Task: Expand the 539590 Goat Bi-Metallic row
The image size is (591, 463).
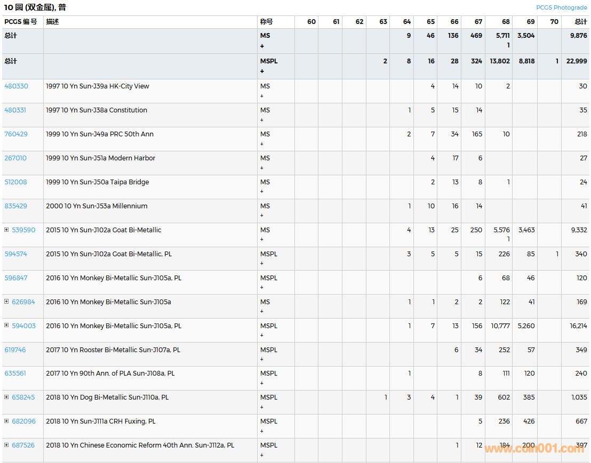Action: click(7, 230)
